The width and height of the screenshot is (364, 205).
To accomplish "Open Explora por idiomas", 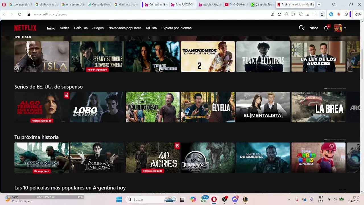I will (176, 28).
